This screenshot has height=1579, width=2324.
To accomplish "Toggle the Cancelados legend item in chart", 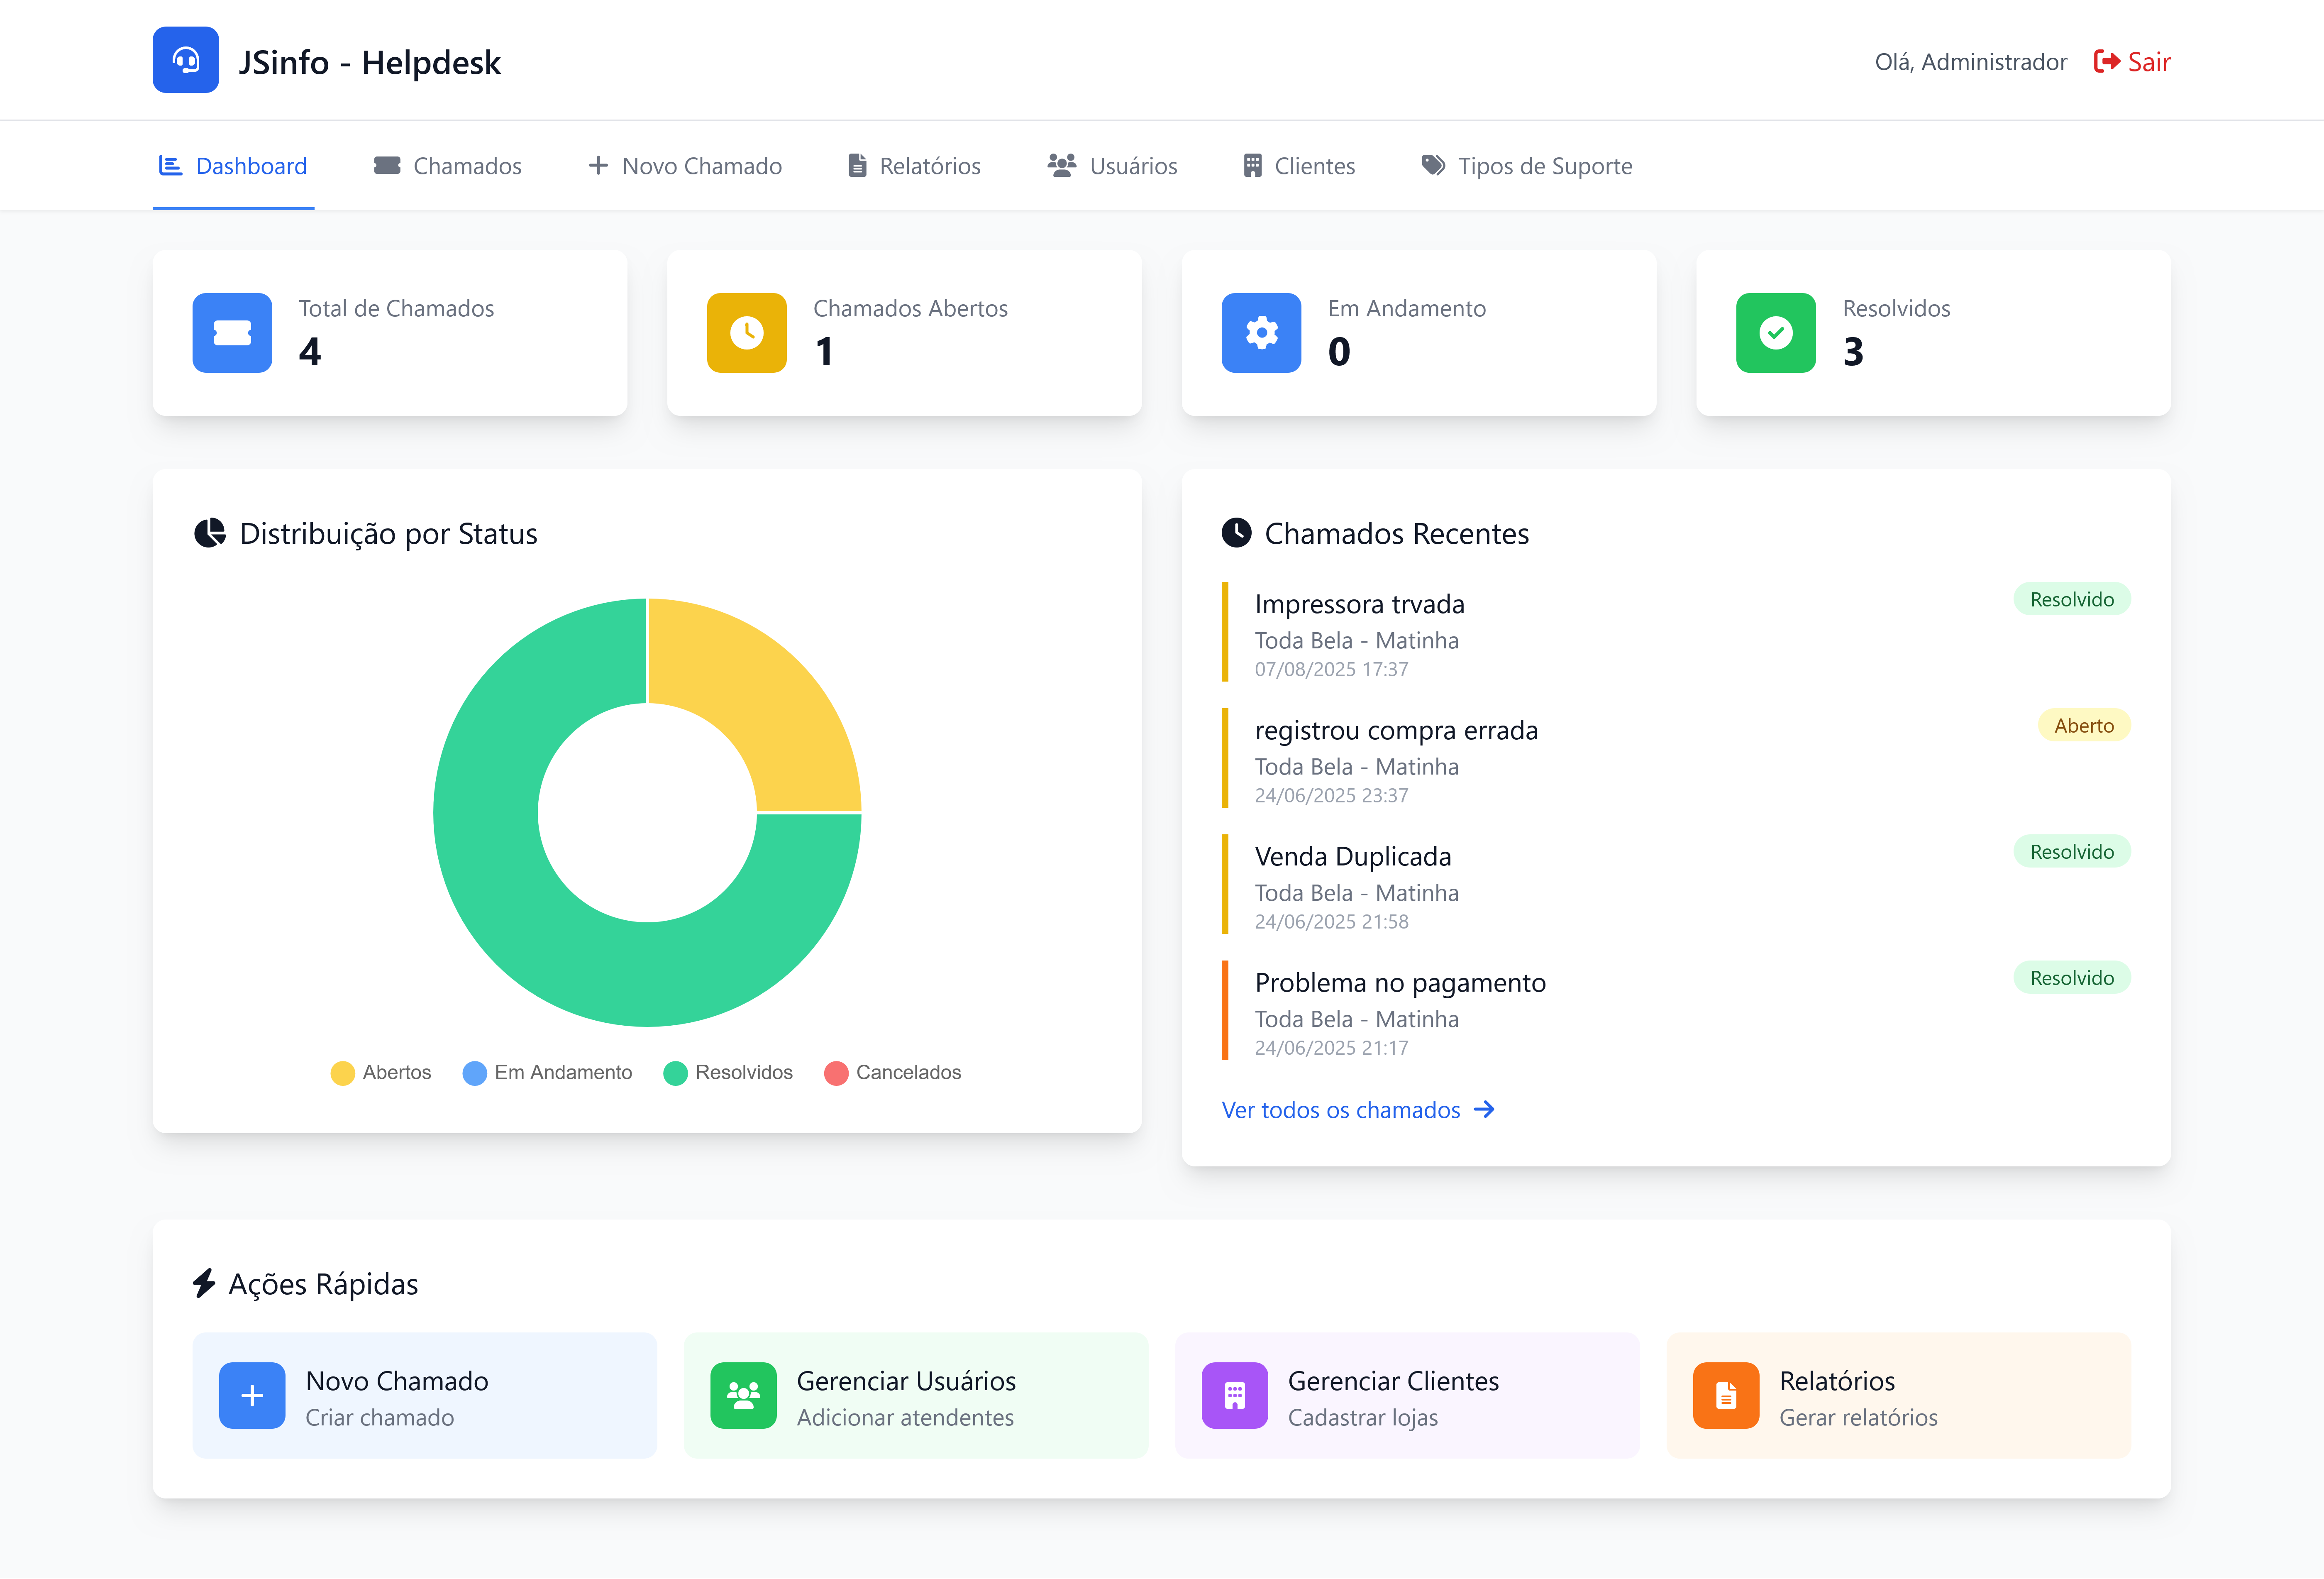I will click(x=893, y=1073).
